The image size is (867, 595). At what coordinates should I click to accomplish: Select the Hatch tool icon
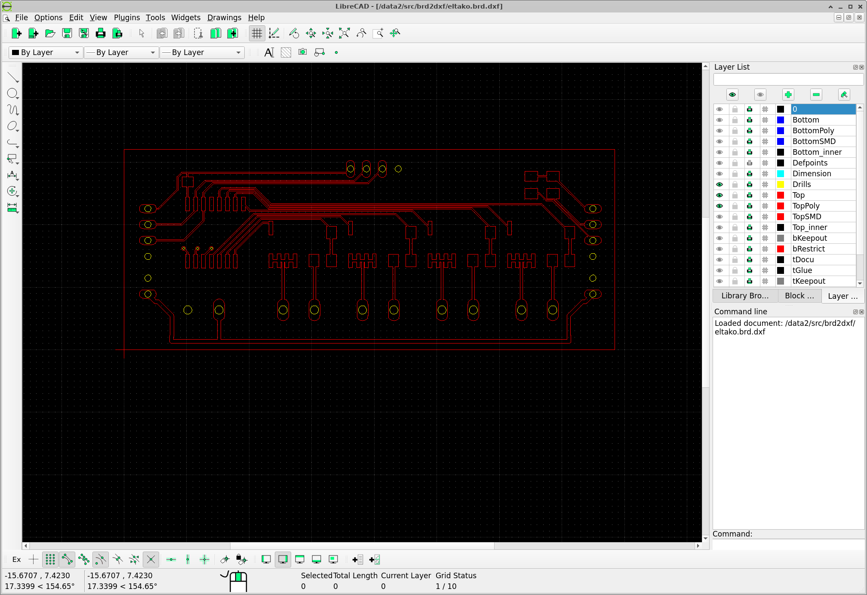(x=286, y=52)
